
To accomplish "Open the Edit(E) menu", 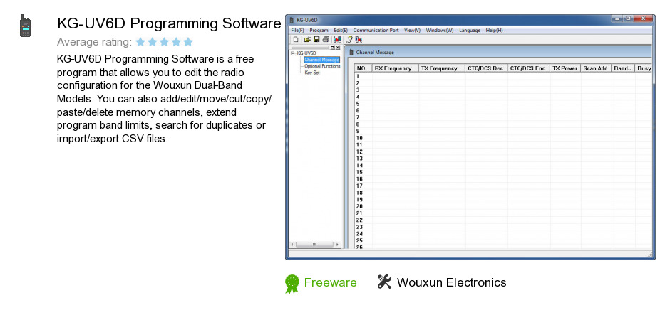I will pos(341,31).
